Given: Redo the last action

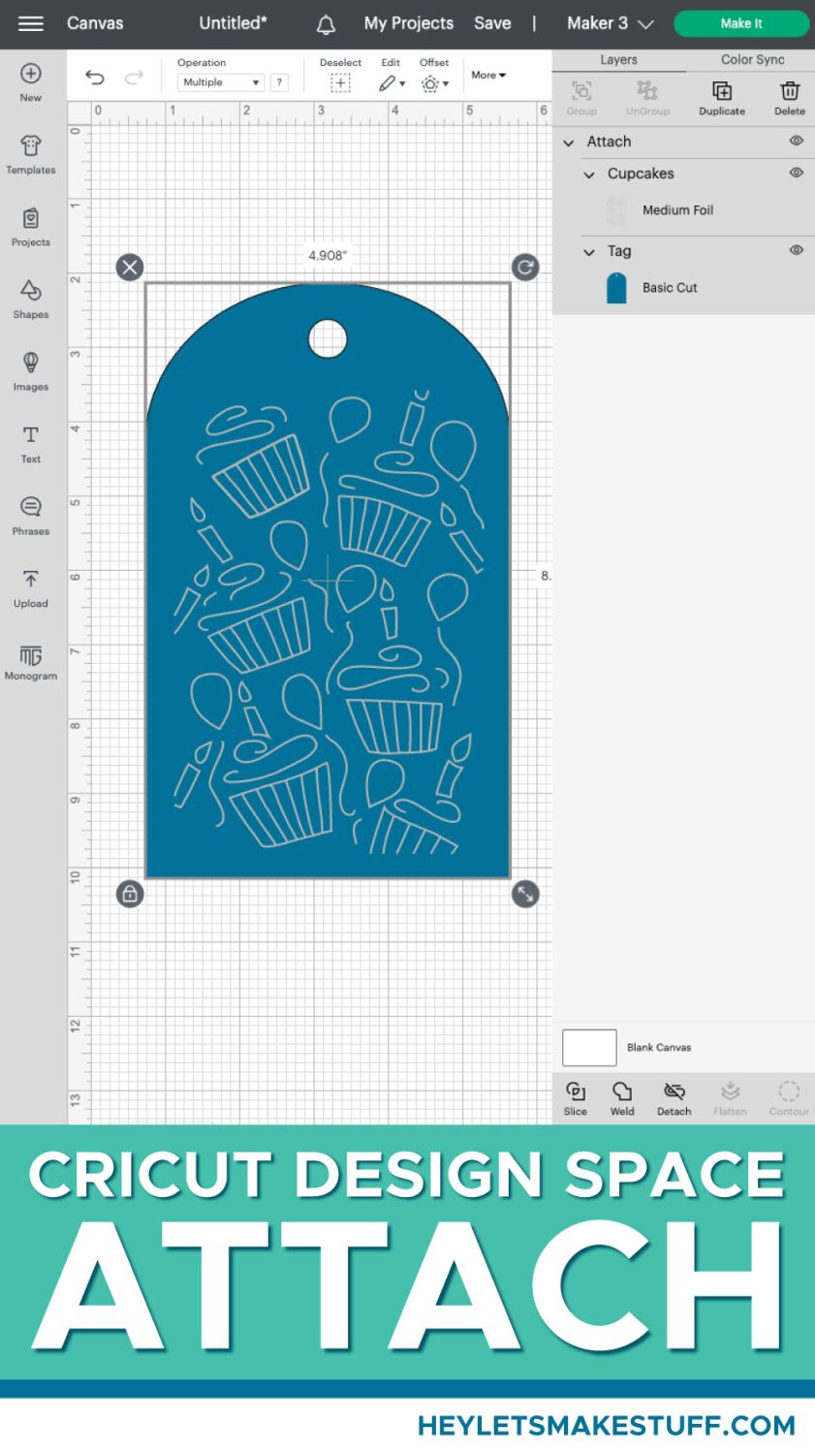Looking at the screenshot, I should (x=134, y=78).
